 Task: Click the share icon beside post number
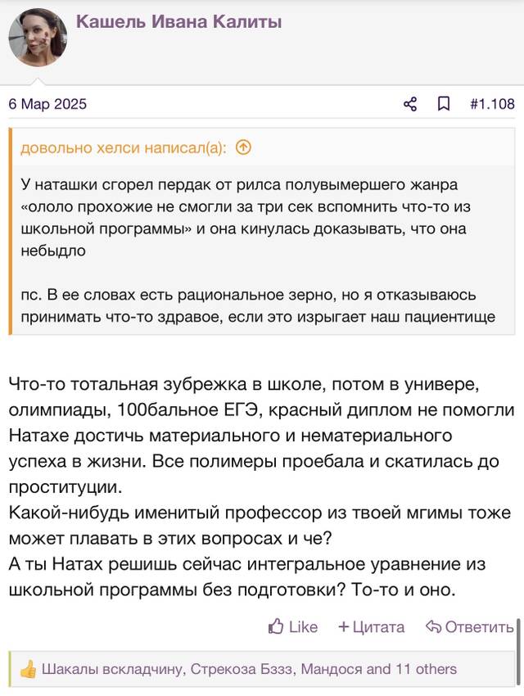(410, 104)
